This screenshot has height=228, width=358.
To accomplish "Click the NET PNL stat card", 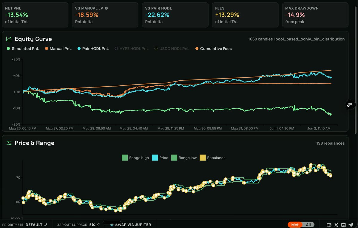I will (35, 15).
